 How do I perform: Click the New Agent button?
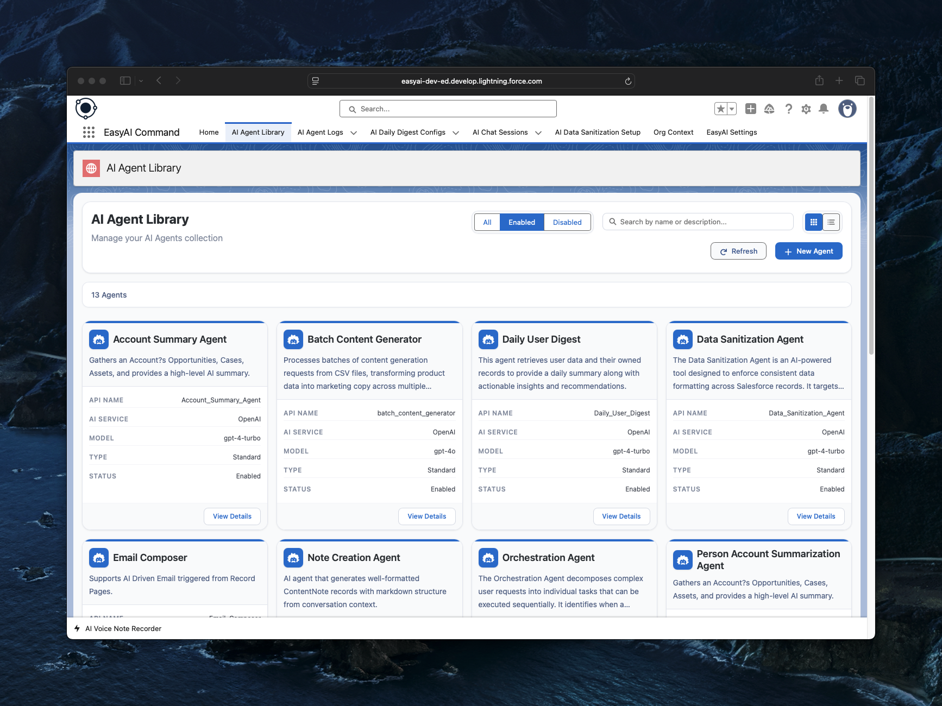tap(808, 251)
